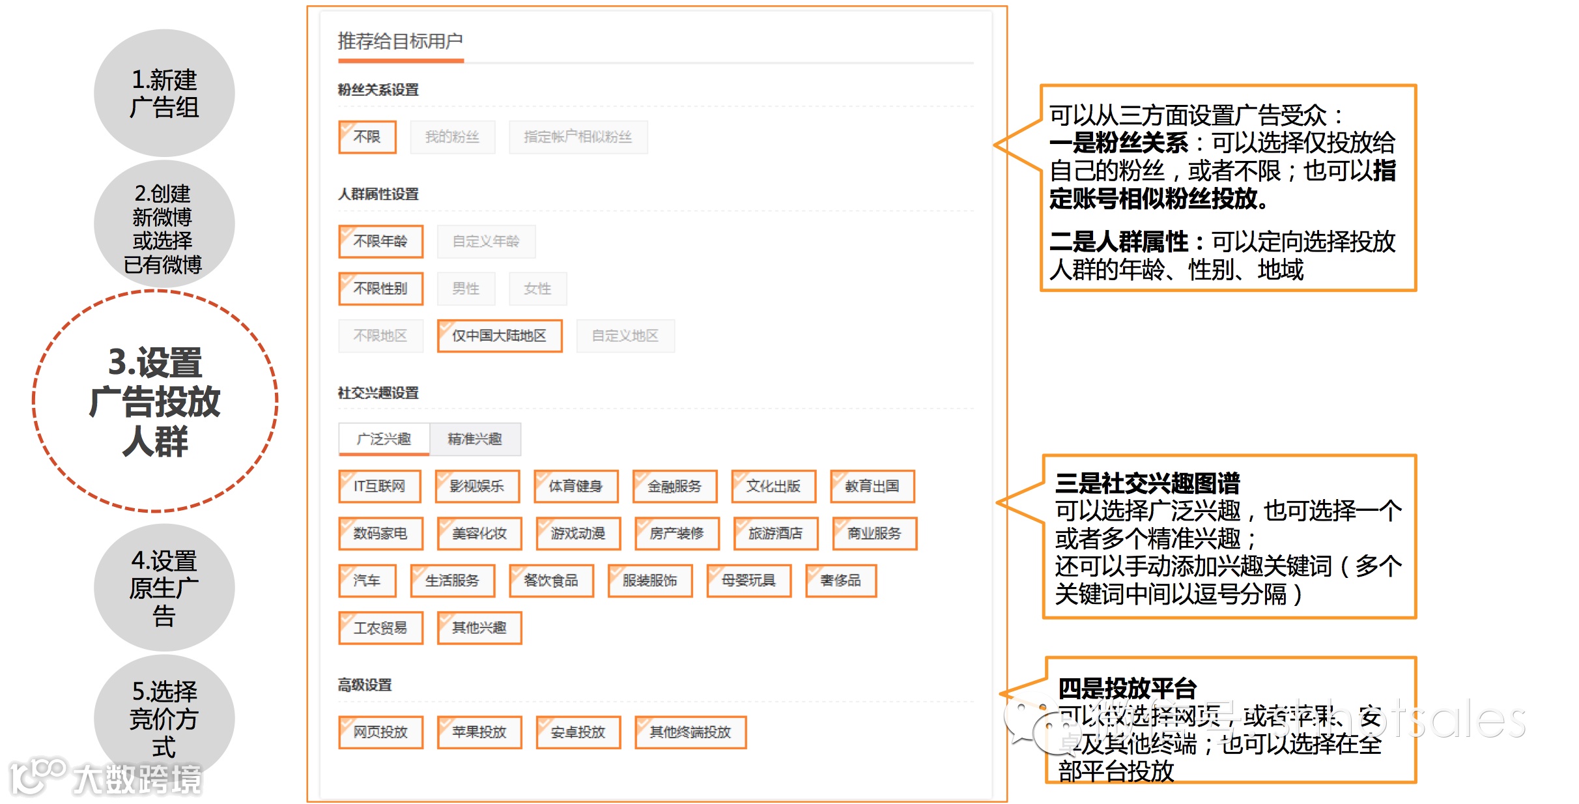Uncheck the 游戏动漫 interest tag
Viewport: 1579px width, 804px height.
(x=578, y=534)
